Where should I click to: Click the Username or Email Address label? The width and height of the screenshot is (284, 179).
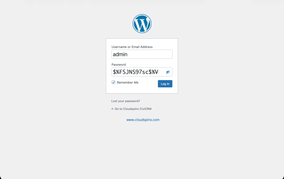point(132,47)
